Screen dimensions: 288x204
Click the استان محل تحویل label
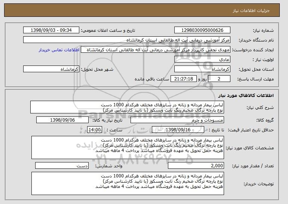(x=256, y=70)
